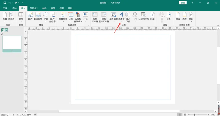Viewport: 220px width, 116px height.
Task: Switch to the 开始 ribbon tab
Action: coord(15,8)
